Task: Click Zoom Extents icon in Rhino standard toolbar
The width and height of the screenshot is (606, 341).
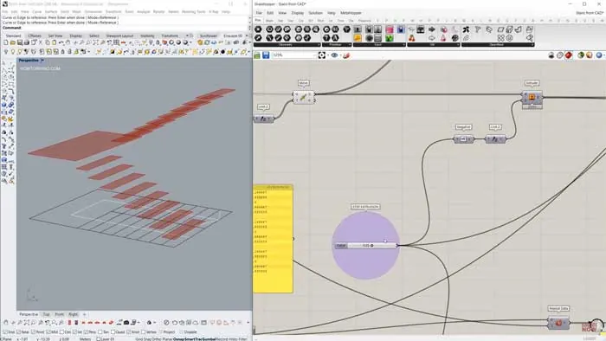Action: point(95,42)
